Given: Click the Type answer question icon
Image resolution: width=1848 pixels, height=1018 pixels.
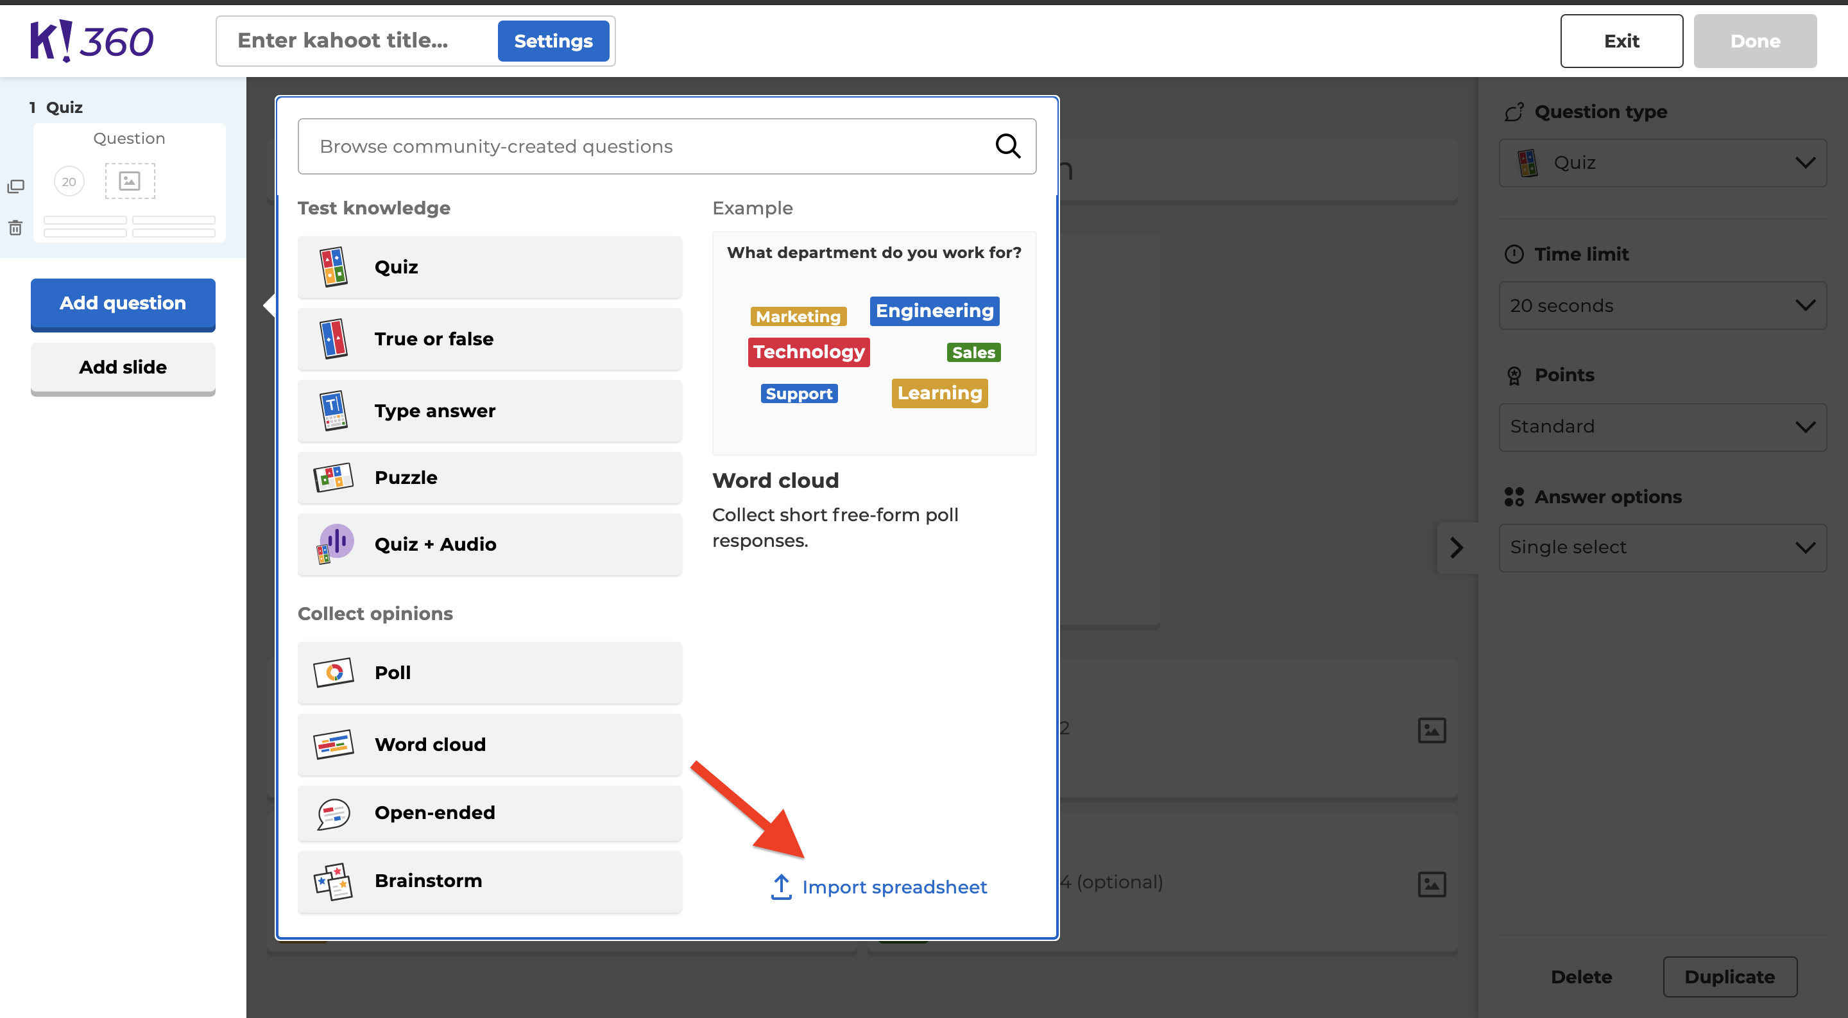Looking at the screenshot, I should click(333, 410).
